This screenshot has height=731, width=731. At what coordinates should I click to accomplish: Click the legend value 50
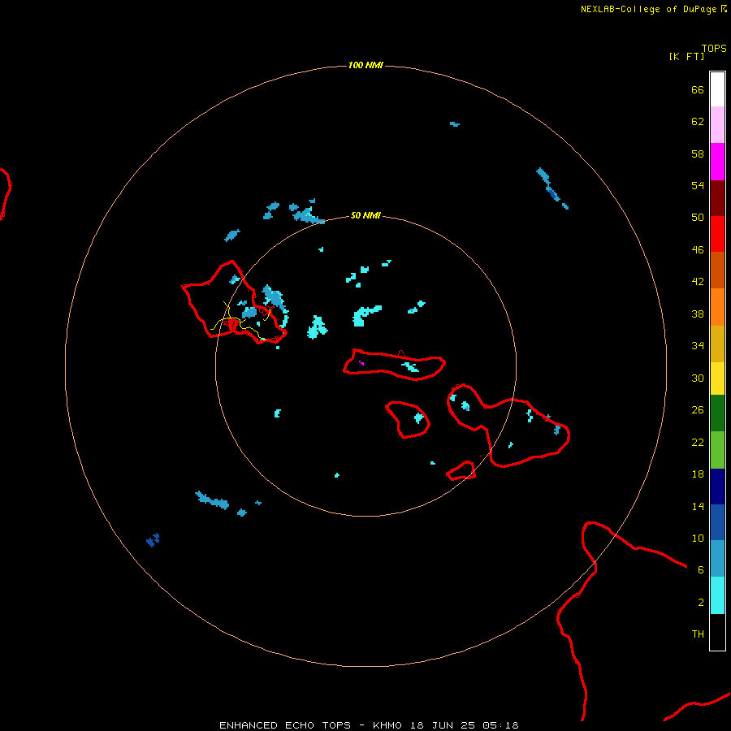coord(698,218)
